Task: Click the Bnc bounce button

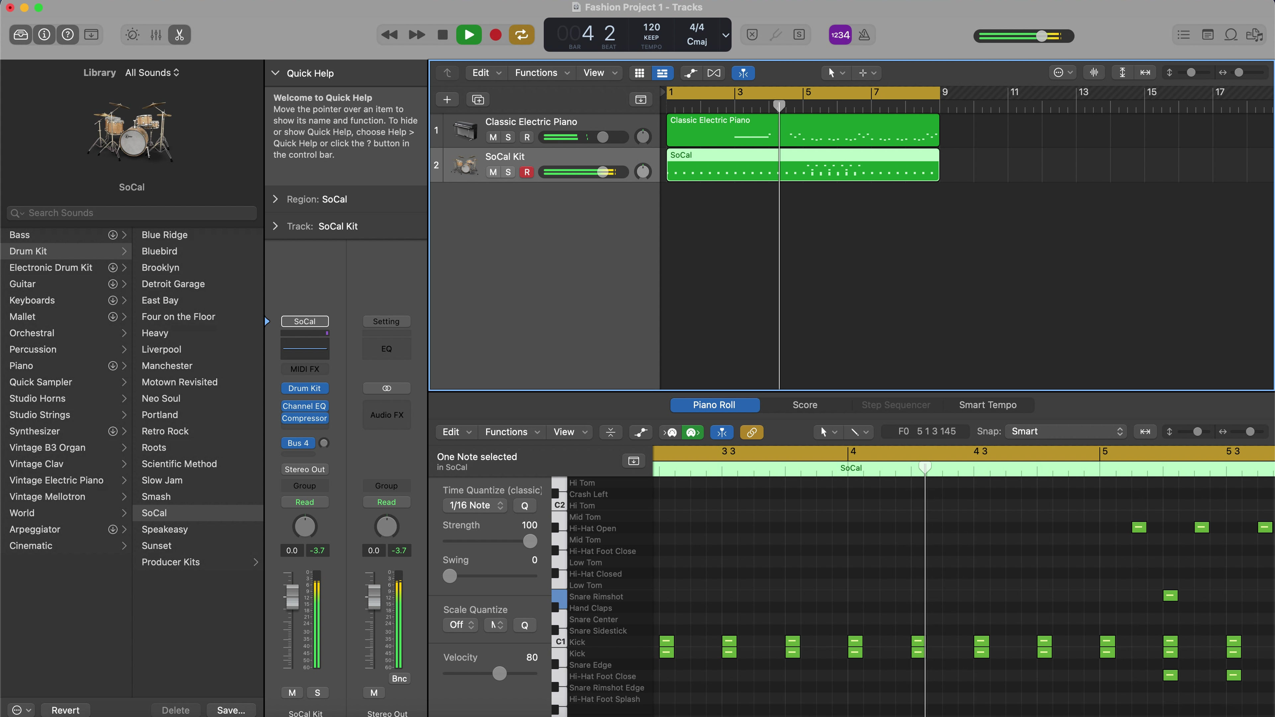Action: pos(399,678)
